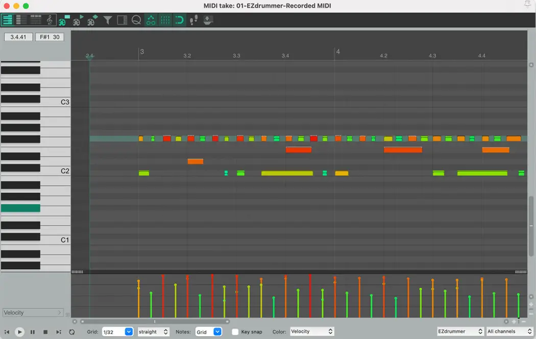Enable the Key snap checkbox
Viewport: 536px width, 339px height.
(235, 331)
